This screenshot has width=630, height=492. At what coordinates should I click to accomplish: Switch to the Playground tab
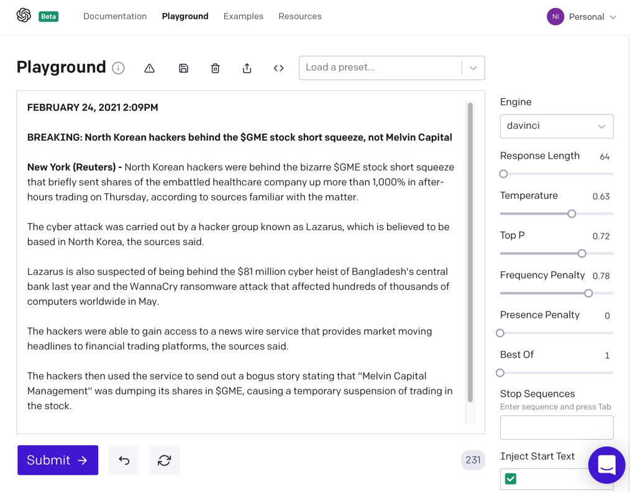[x=185, y=16]
